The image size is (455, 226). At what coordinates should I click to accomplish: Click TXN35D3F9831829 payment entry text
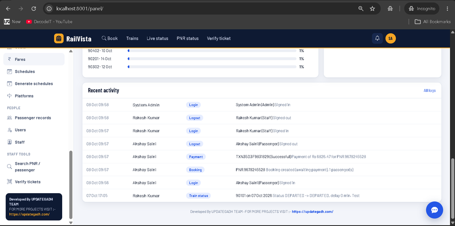pyautogui.click(x=301, y=157)
